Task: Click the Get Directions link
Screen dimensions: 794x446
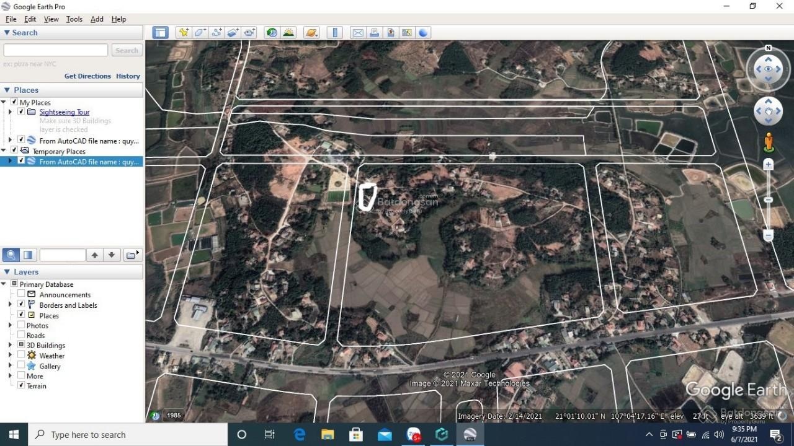Action: [x=87, y=76]
